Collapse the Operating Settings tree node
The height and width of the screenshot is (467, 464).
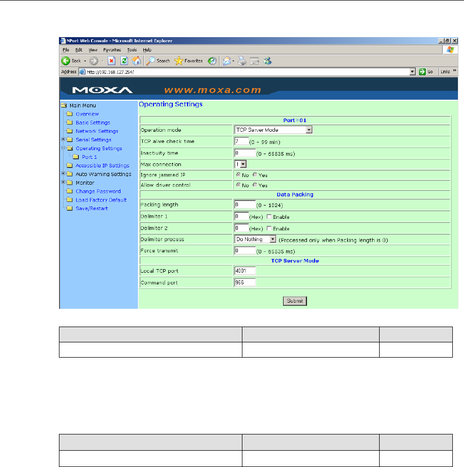point(63,148)
